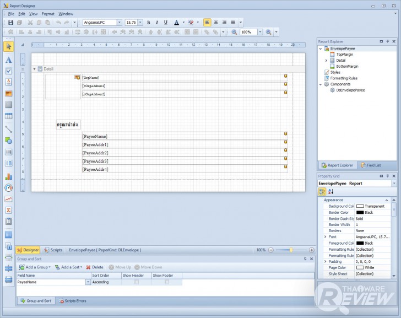This screenshot has width=401, height=318.
Task: Click Delete in the Group and Sort panel
Action: (94, 267)
